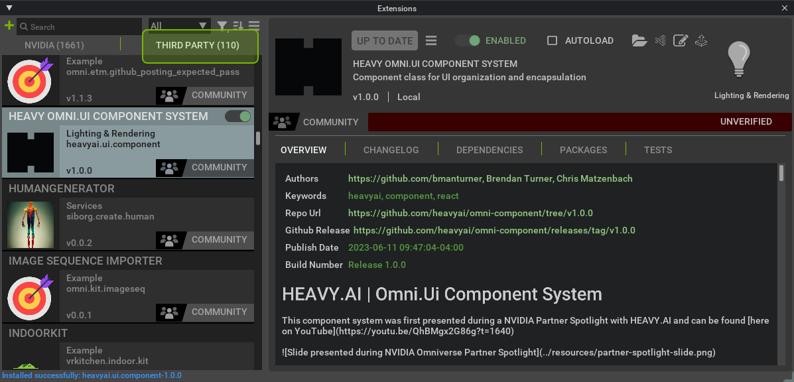Click the community icon on siborg.create.human row
Screen dimensions: 794x382
pos(170,240)
